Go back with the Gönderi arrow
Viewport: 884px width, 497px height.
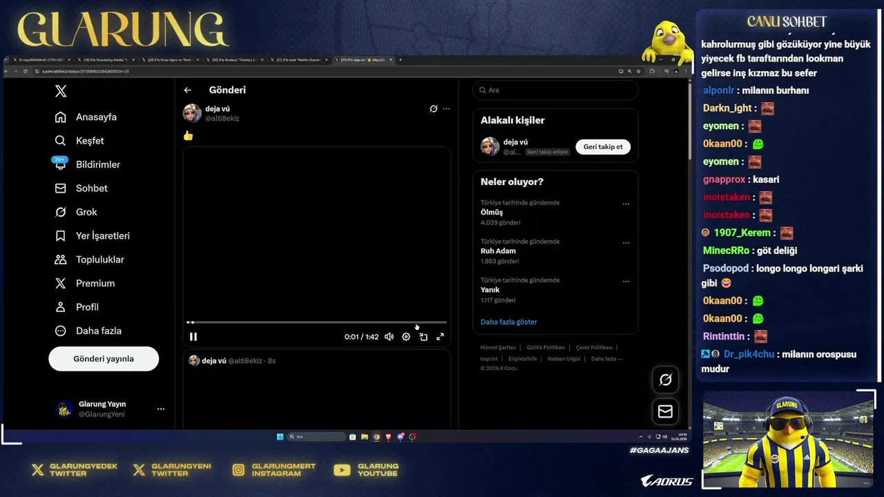point(187,90)
